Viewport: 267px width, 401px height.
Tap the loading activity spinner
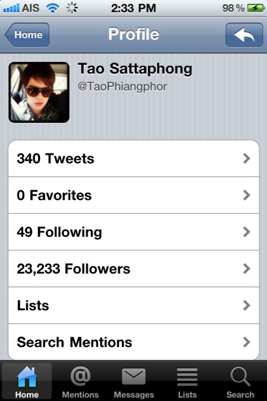pyautogui.click(x=72, y=8)
